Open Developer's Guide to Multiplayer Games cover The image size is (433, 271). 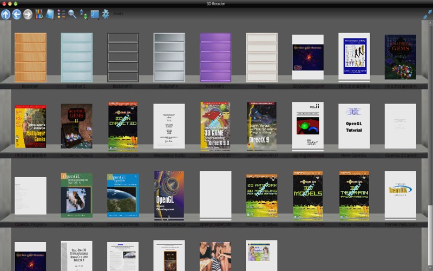pos(30,126)
